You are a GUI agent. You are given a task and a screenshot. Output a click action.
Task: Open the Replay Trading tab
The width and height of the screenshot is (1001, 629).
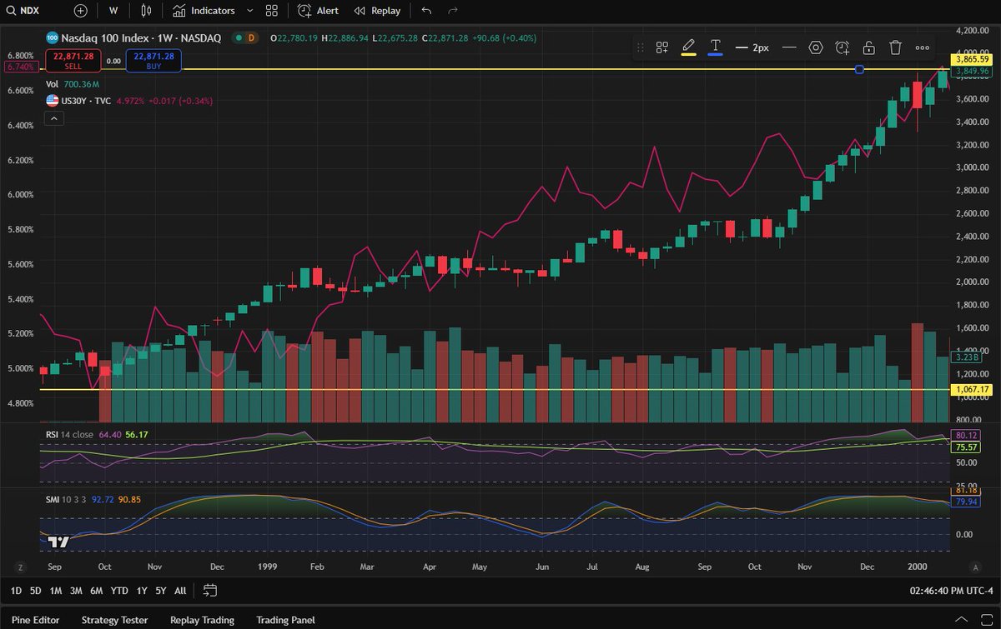click(x=202, y=620)
